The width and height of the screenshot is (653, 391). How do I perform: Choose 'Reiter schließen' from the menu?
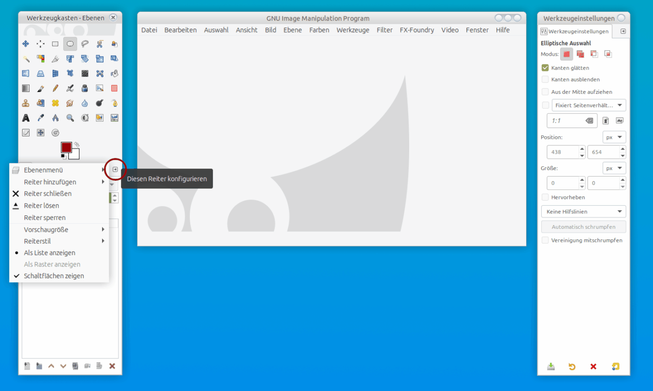point(59,193)
